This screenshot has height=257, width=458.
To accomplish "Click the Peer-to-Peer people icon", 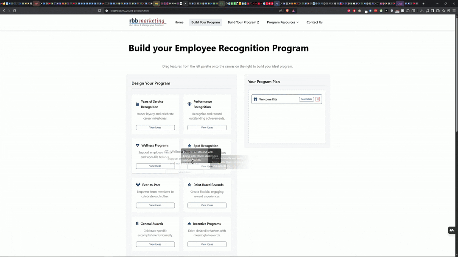I will 137,184.
